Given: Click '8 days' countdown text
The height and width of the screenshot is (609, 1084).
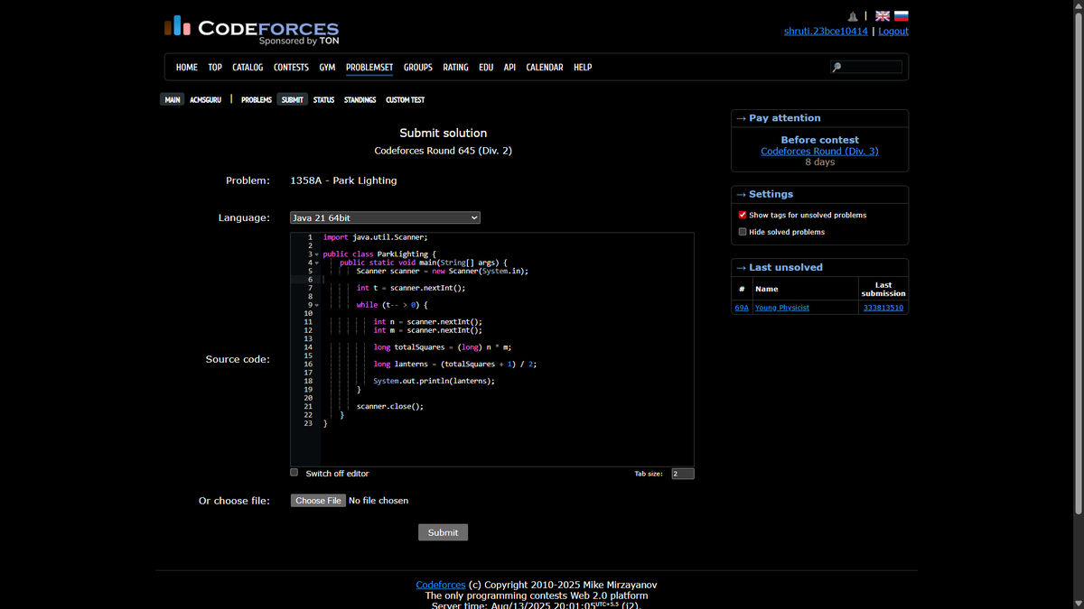Looking at the screenshot, I should coord(819,162).
